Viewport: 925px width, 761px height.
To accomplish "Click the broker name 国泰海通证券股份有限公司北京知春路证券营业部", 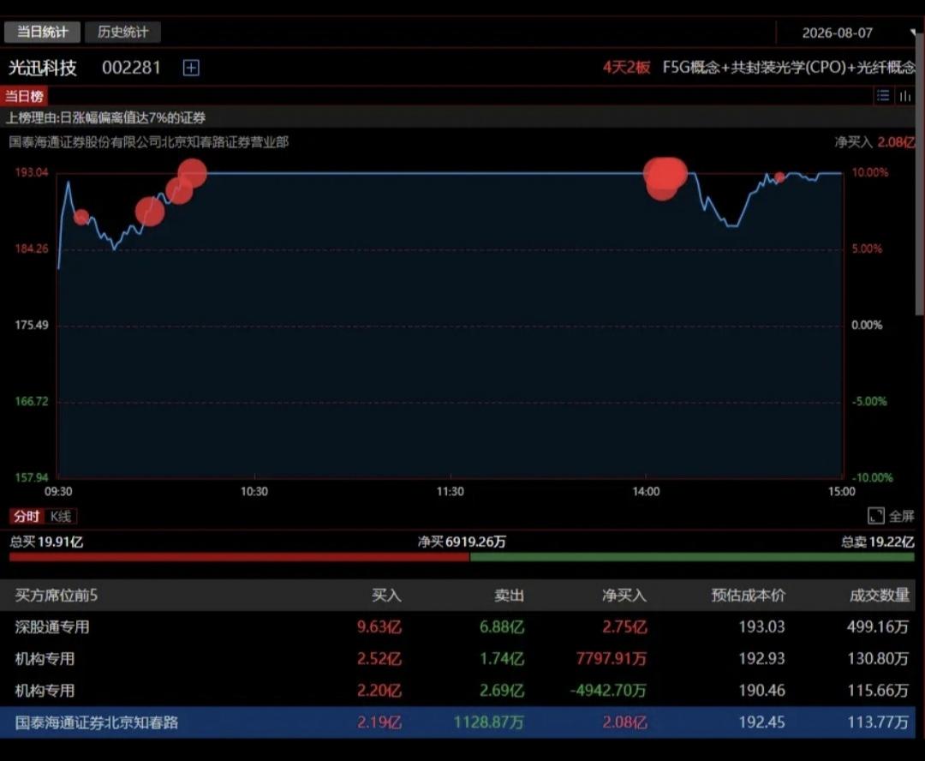I will pyautogui.click(x=149, y=142).
